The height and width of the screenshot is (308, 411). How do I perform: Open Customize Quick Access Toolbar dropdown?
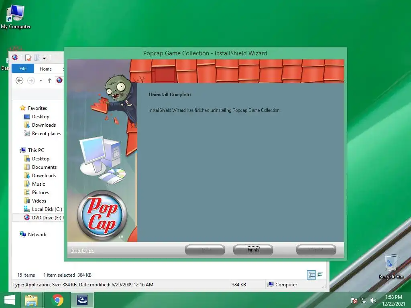click(44, 58)
